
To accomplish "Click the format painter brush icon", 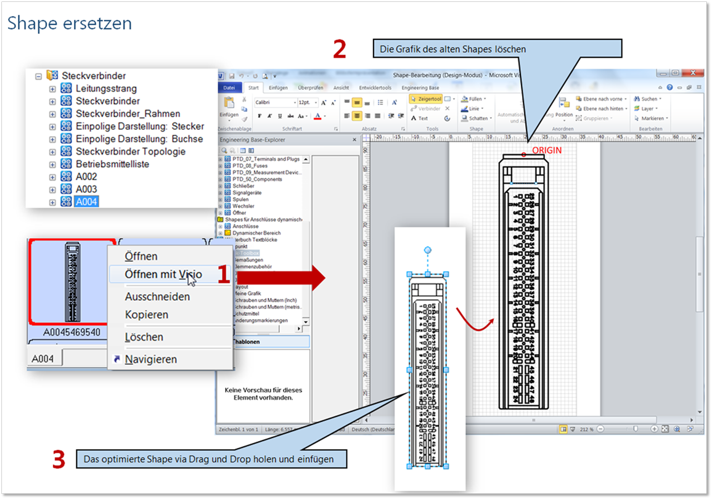I will click(x=244, y=120).
